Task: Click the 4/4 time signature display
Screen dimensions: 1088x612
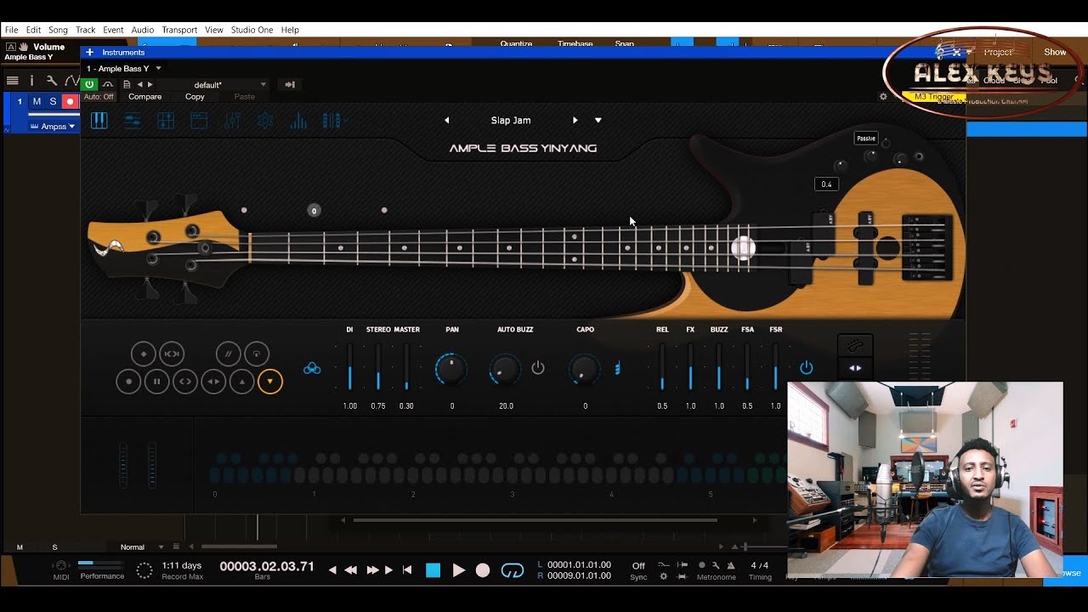Action: click(760, 565)
